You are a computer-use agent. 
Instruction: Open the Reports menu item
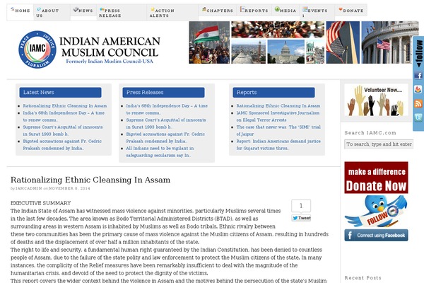coord(254,11)
